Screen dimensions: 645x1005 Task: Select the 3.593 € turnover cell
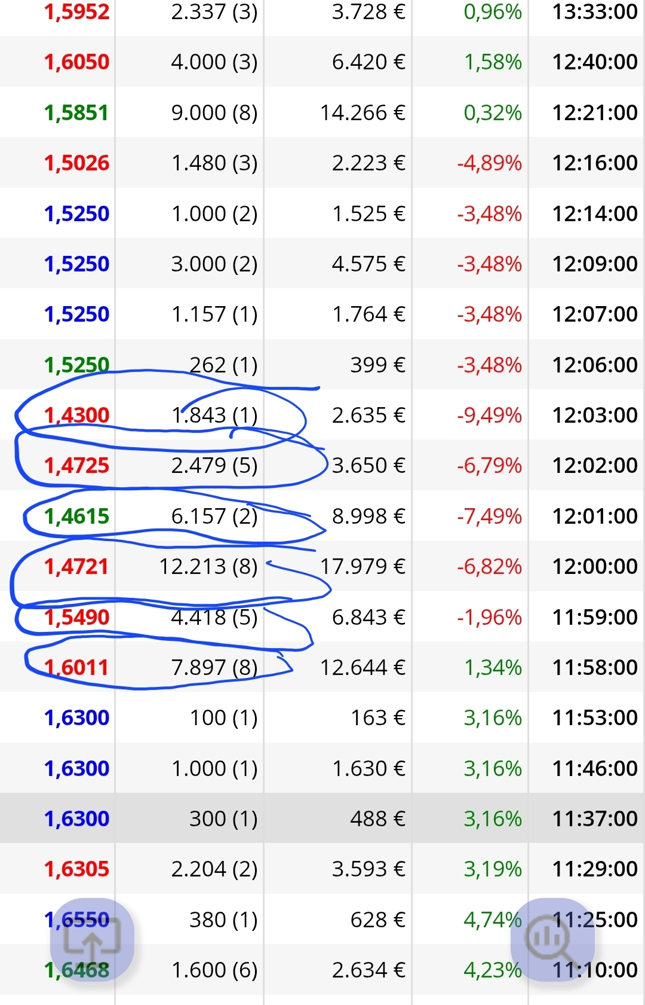(369, 869)
